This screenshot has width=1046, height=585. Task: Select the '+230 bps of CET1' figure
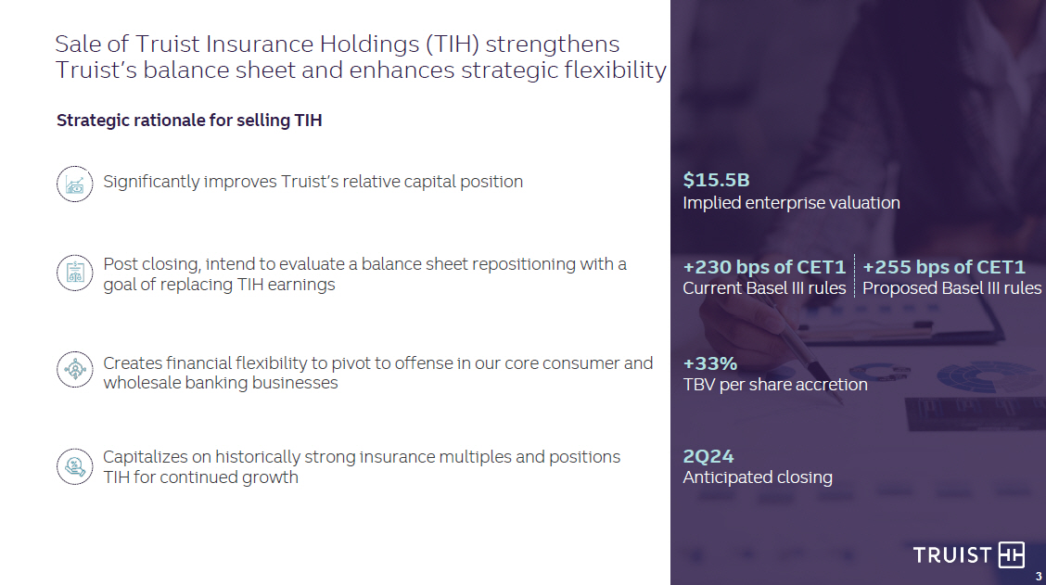click(764, 267)
